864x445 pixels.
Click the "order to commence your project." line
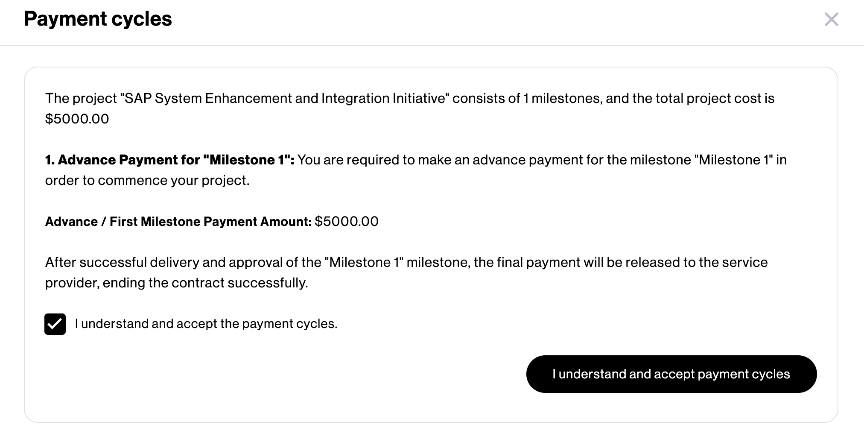click(x=147, y=181)
